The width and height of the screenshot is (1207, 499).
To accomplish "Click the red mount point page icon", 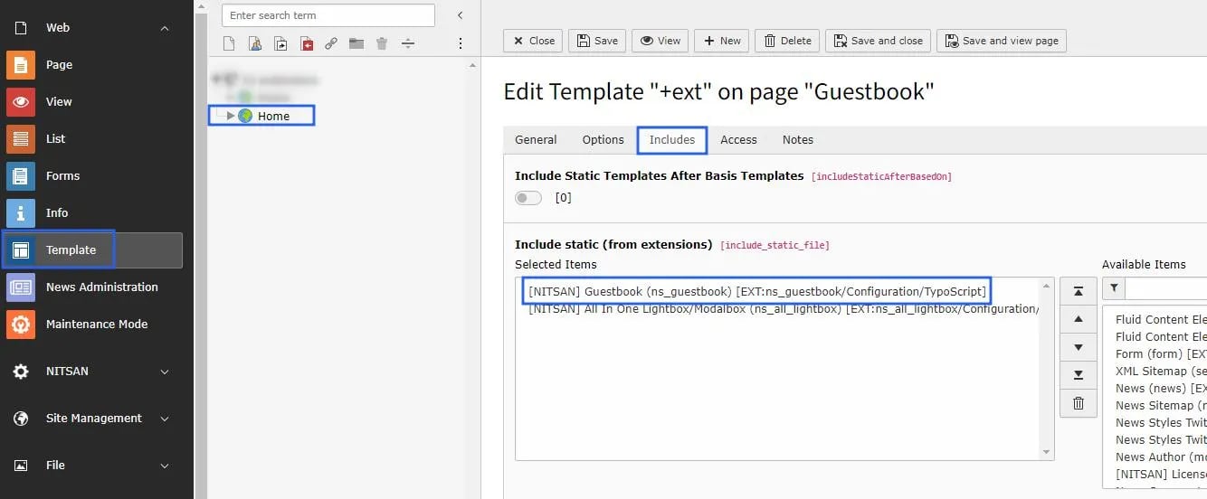I will tap(306, 43).
